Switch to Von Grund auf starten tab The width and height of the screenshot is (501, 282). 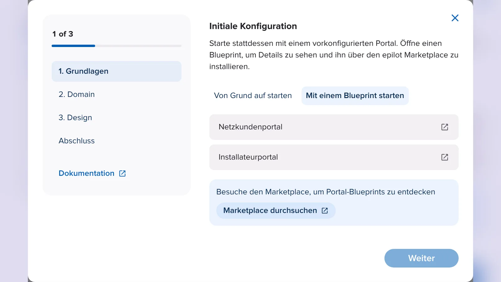point(253,96)
